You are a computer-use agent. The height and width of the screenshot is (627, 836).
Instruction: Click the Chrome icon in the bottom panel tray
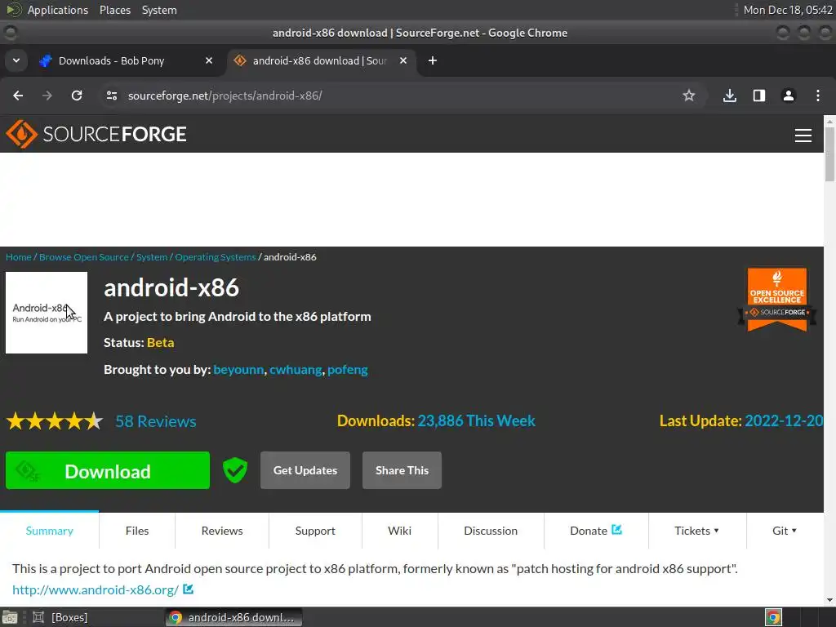pos(774,617)
